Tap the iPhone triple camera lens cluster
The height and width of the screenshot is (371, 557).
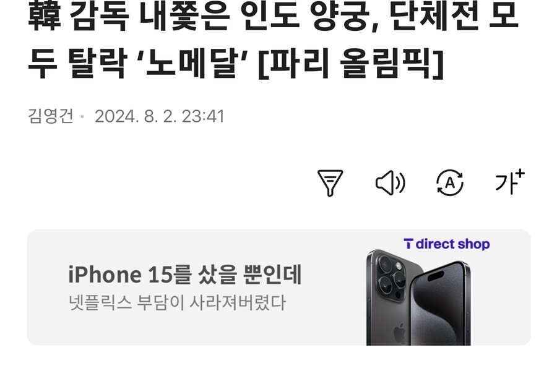tap(392, 278)
